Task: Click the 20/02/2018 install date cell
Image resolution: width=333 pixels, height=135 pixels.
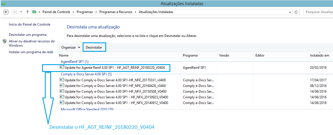Action: 318,68
